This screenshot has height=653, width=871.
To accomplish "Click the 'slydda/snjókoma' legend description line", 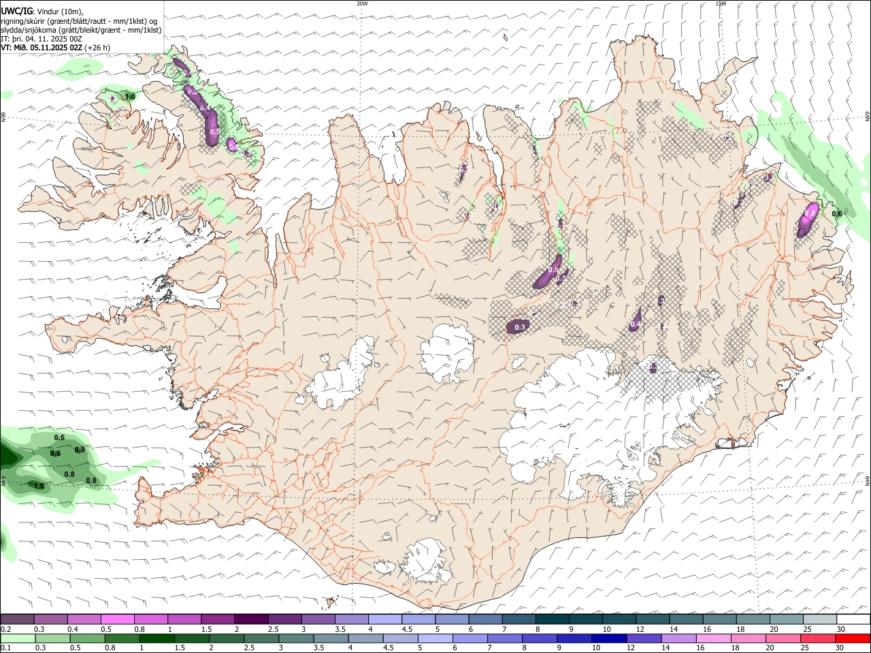I will pyautogui.click(x=81, y=29).
